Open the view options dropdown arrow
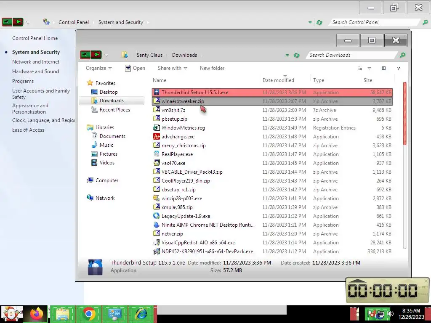The image size is (431, 323). coord(369,69)
